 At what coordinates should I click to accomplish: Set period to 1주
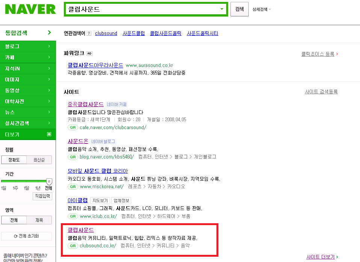pyautogui.click(x=15, y=188)
